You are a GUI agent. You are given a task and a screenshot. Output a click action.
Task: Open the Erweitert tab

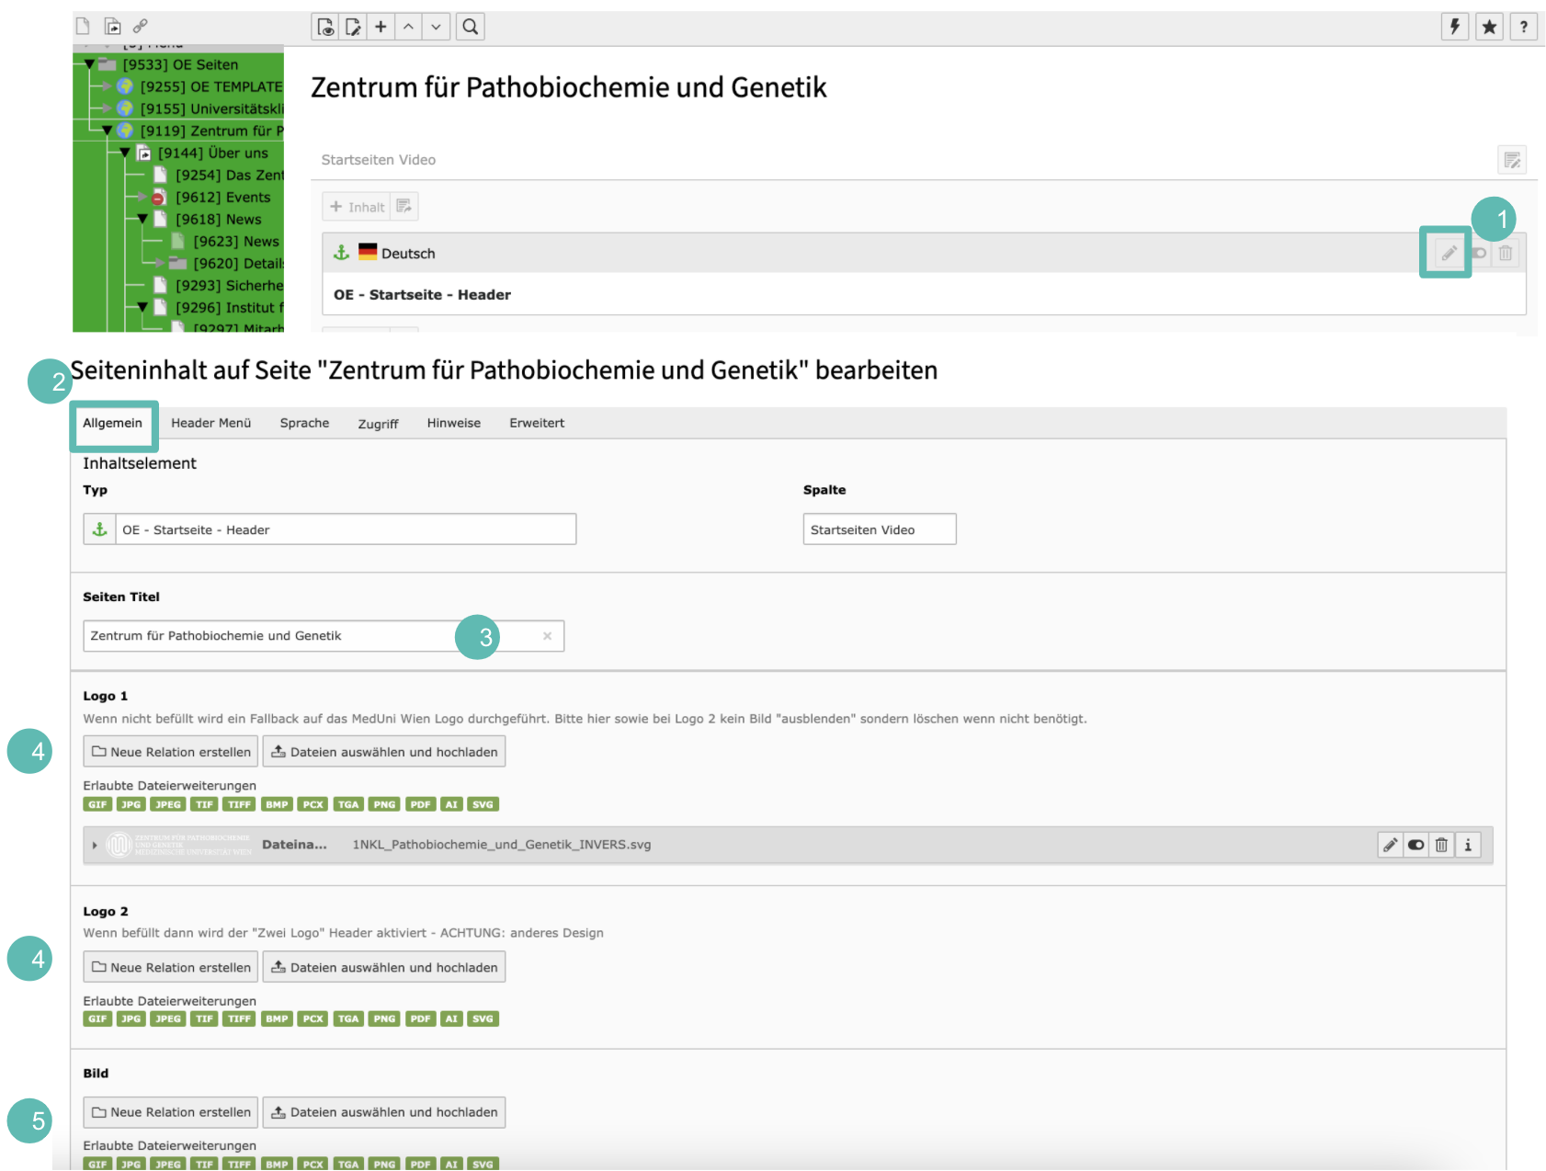tap(537, 423)
